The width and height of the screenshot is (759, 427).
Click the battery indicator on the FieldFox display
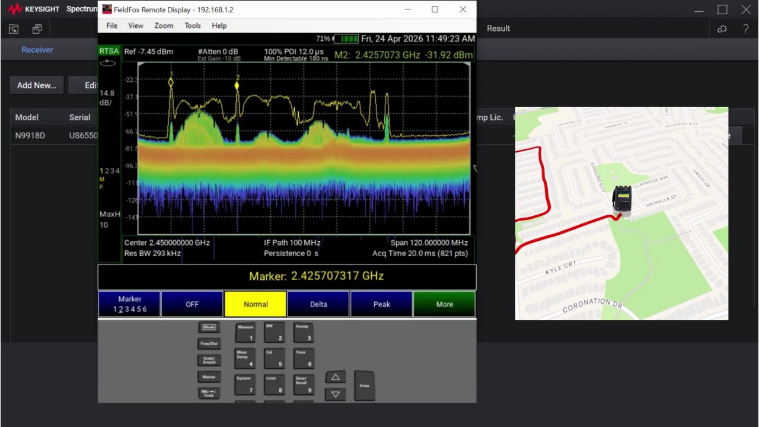[x=346, y=39]
